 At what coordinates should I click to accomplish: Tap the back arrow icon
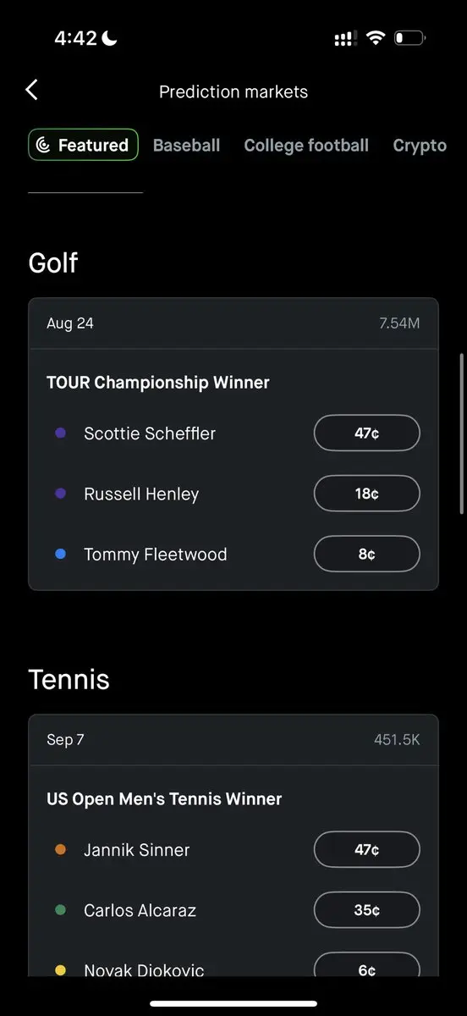tap(31, 90)
